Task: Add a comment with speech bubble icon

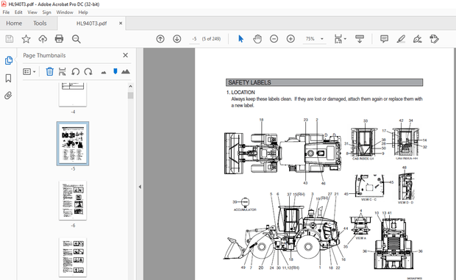Action: click(384, 39)
